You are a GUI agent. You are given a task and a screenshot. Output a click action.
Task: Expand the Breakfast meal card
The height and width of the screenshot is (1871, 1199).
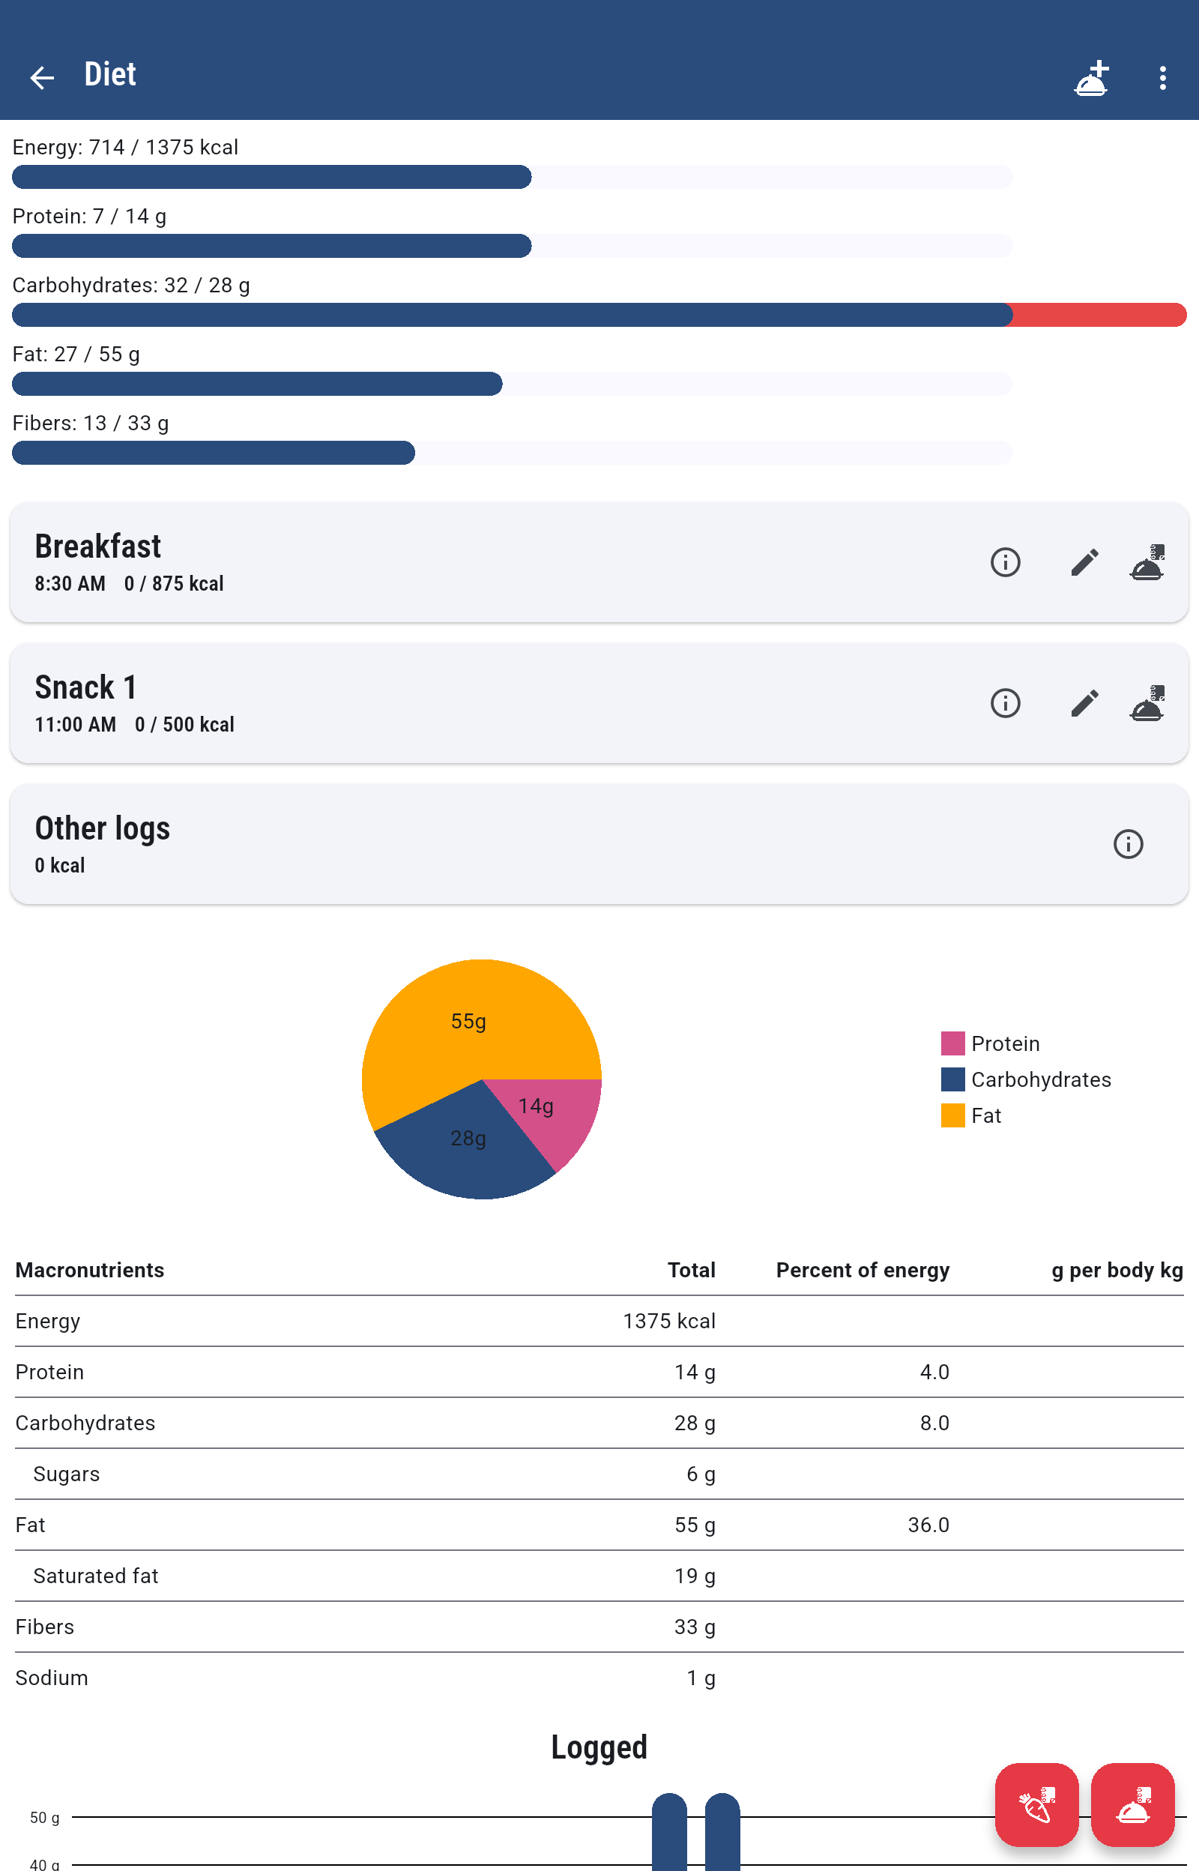click(x=498, y=561)
